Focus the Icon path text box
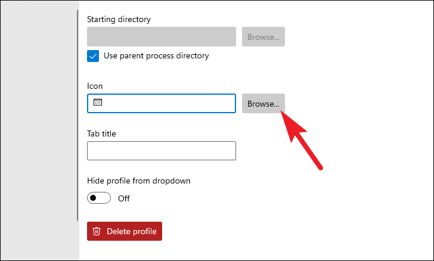Image resolution: width=434 pixels, height=261 pixels. [162, 104]
